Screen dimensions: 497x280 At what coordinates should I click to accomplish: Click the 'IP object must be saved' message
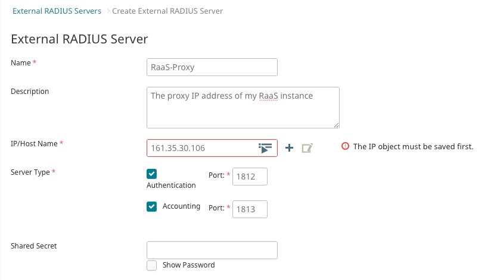coord(413,147)
